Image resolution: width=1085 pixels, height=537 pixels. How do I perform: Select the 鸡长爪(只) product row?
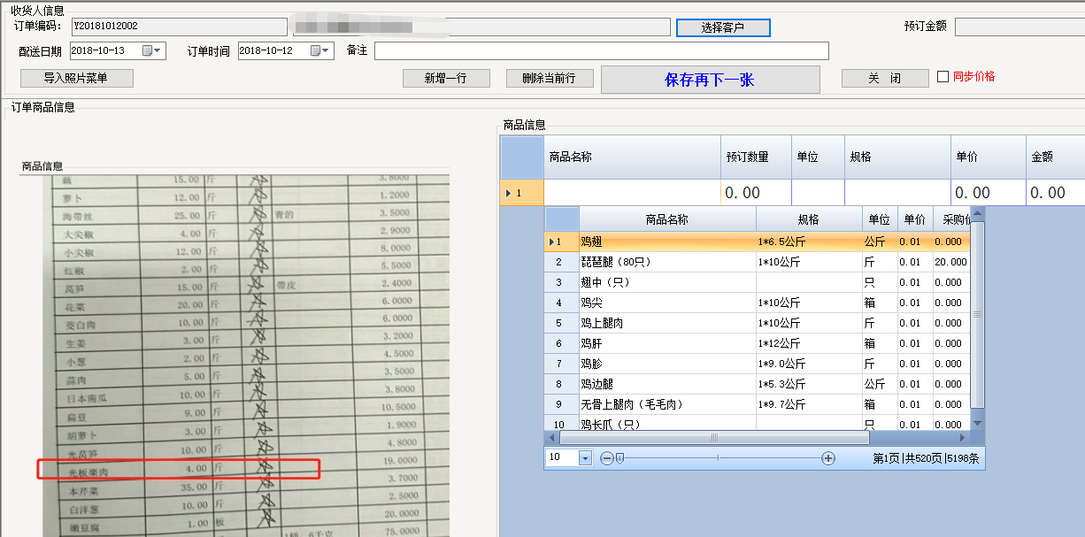coord(758,423)
